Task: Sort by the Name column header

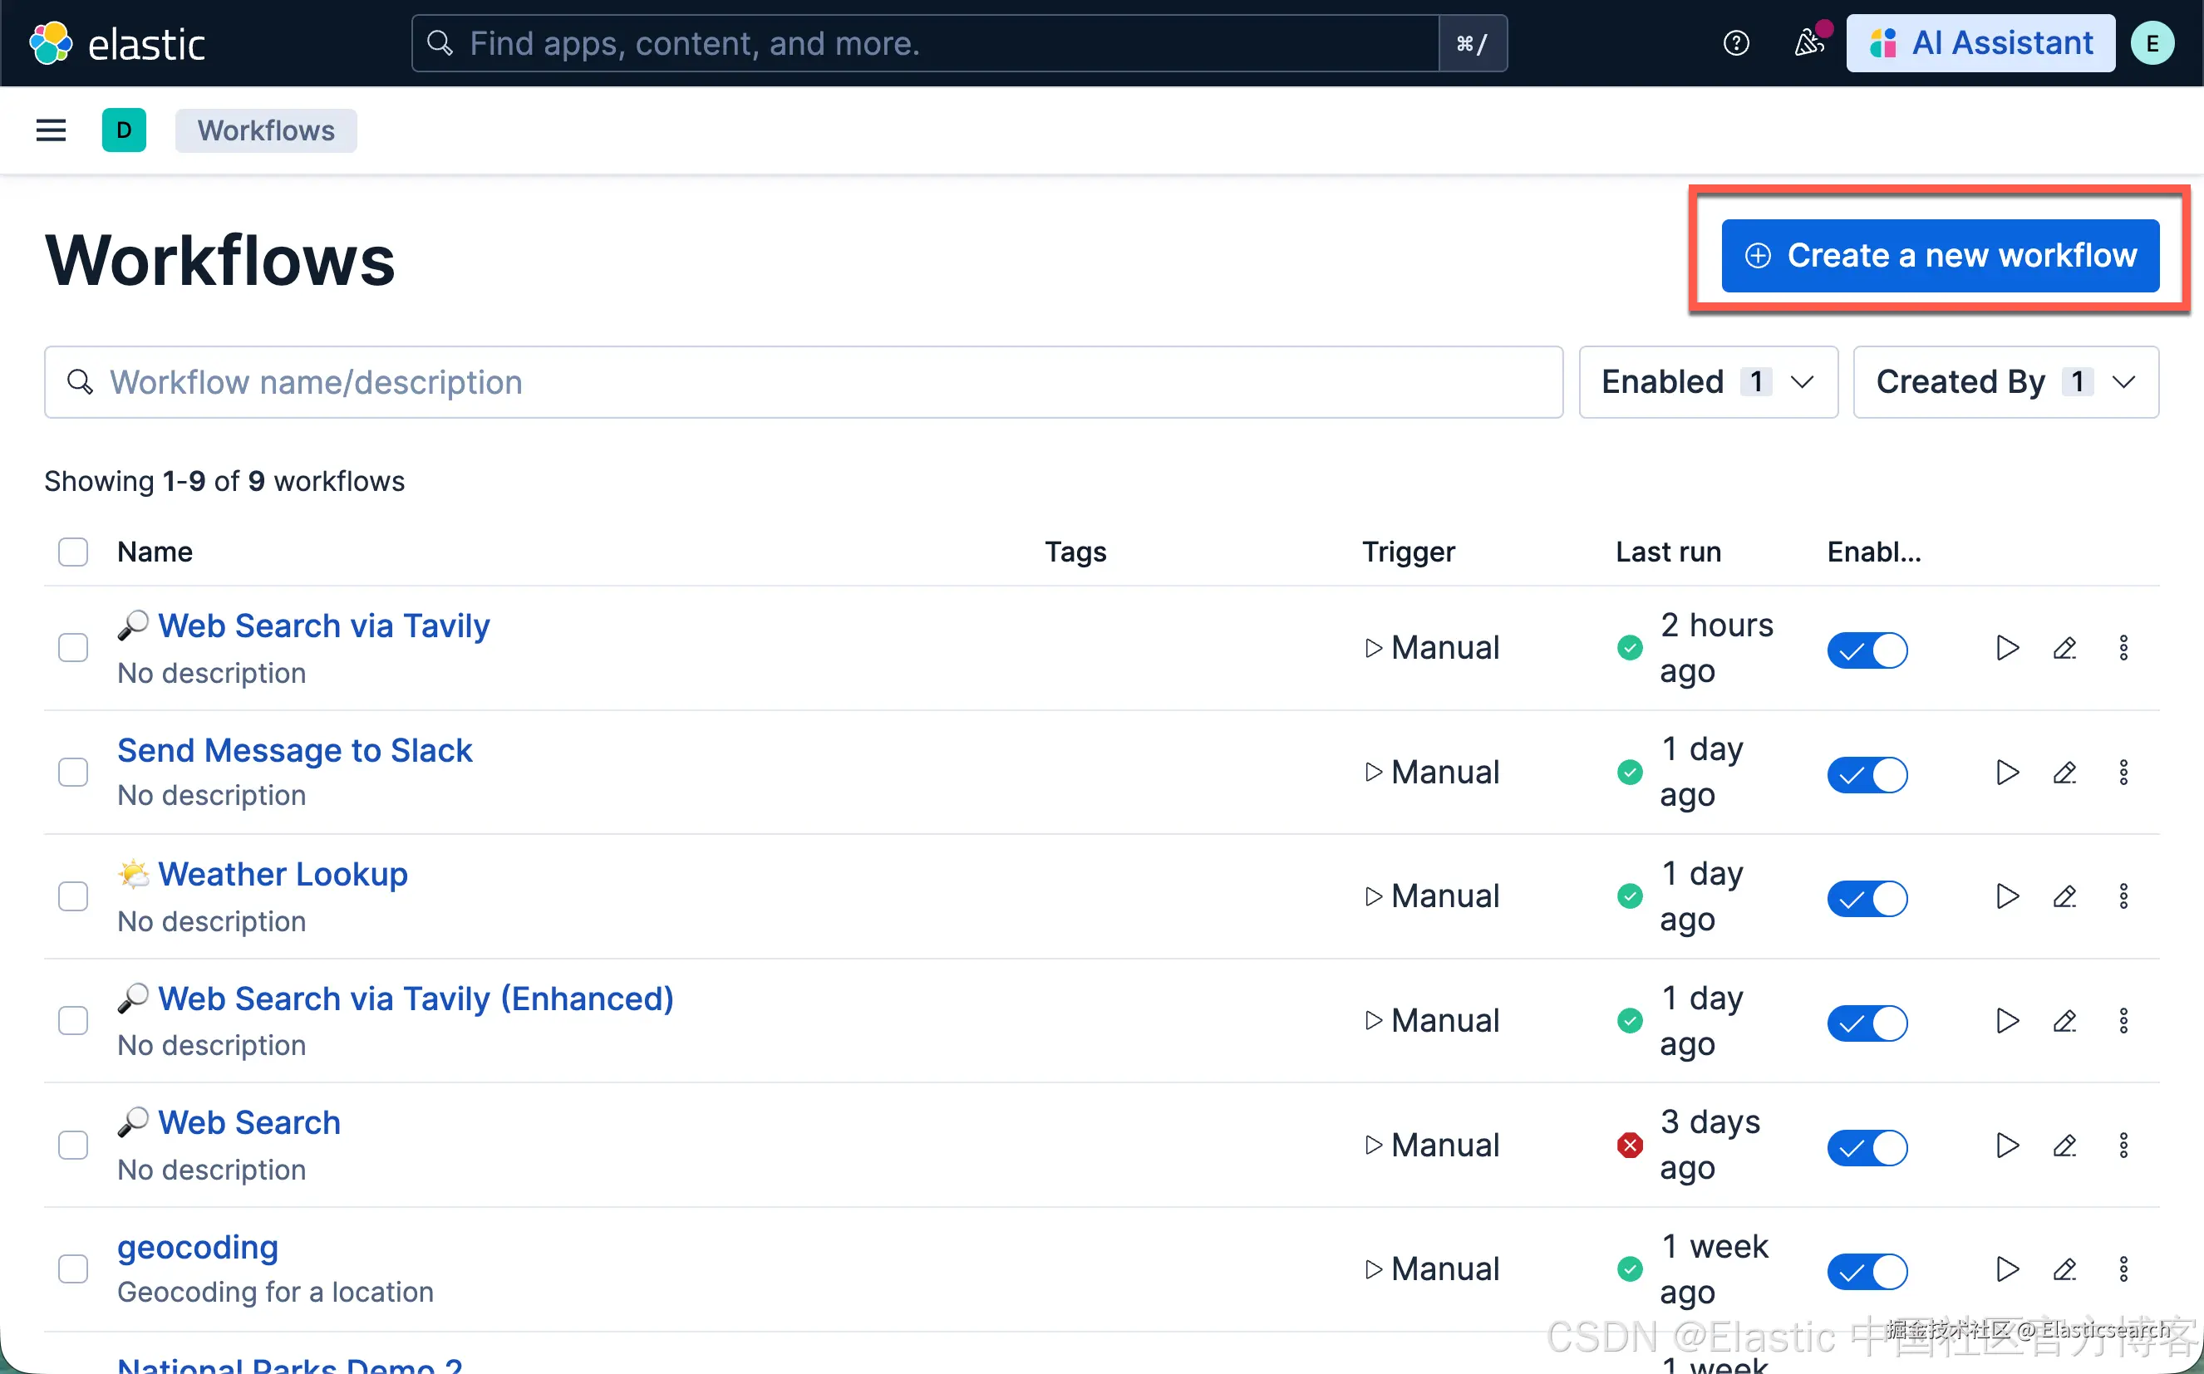Action: tap(155, 552)
